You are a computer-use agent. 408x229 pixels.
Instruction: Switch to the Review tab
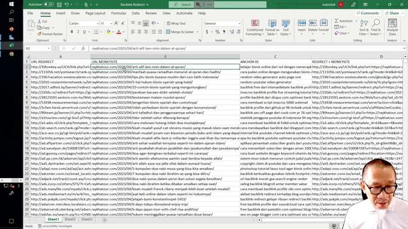click(151, 13)
